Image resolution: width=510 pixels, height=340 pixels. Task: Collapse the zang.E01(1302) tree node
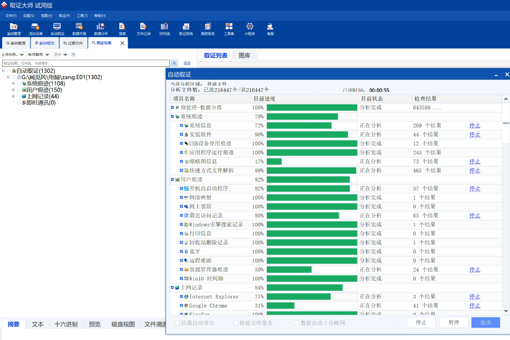8,77
